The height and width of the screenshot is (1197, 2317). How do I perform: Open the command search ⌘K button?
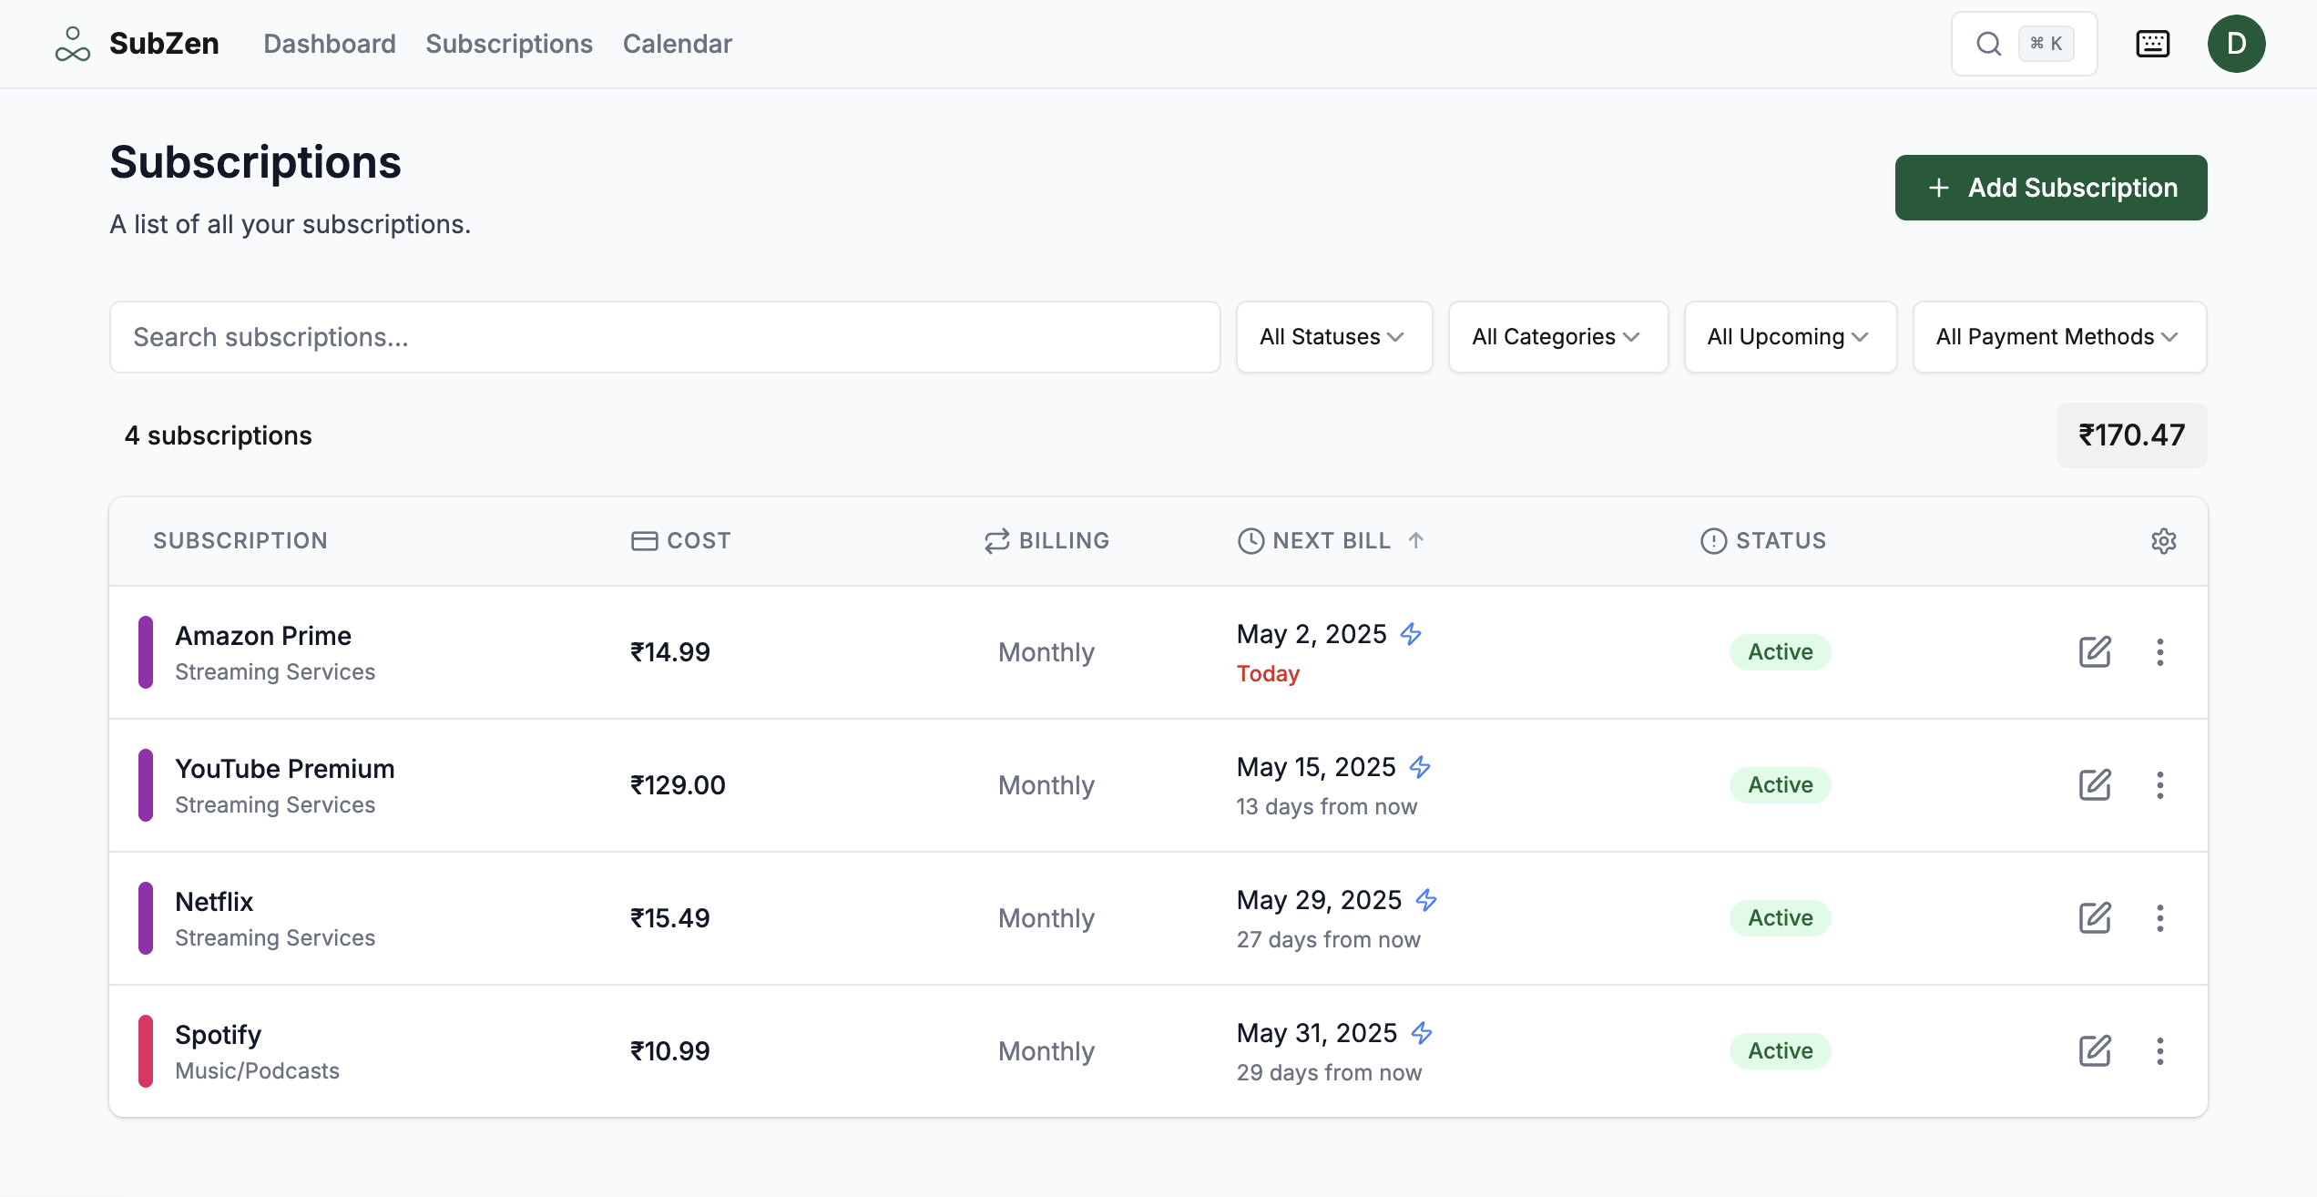click(x=2024, y=44)
